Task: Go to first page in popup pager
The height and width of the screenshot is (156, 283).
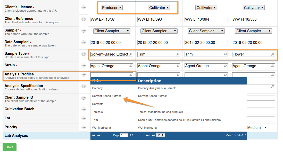Action: click(x=93, y=135)
